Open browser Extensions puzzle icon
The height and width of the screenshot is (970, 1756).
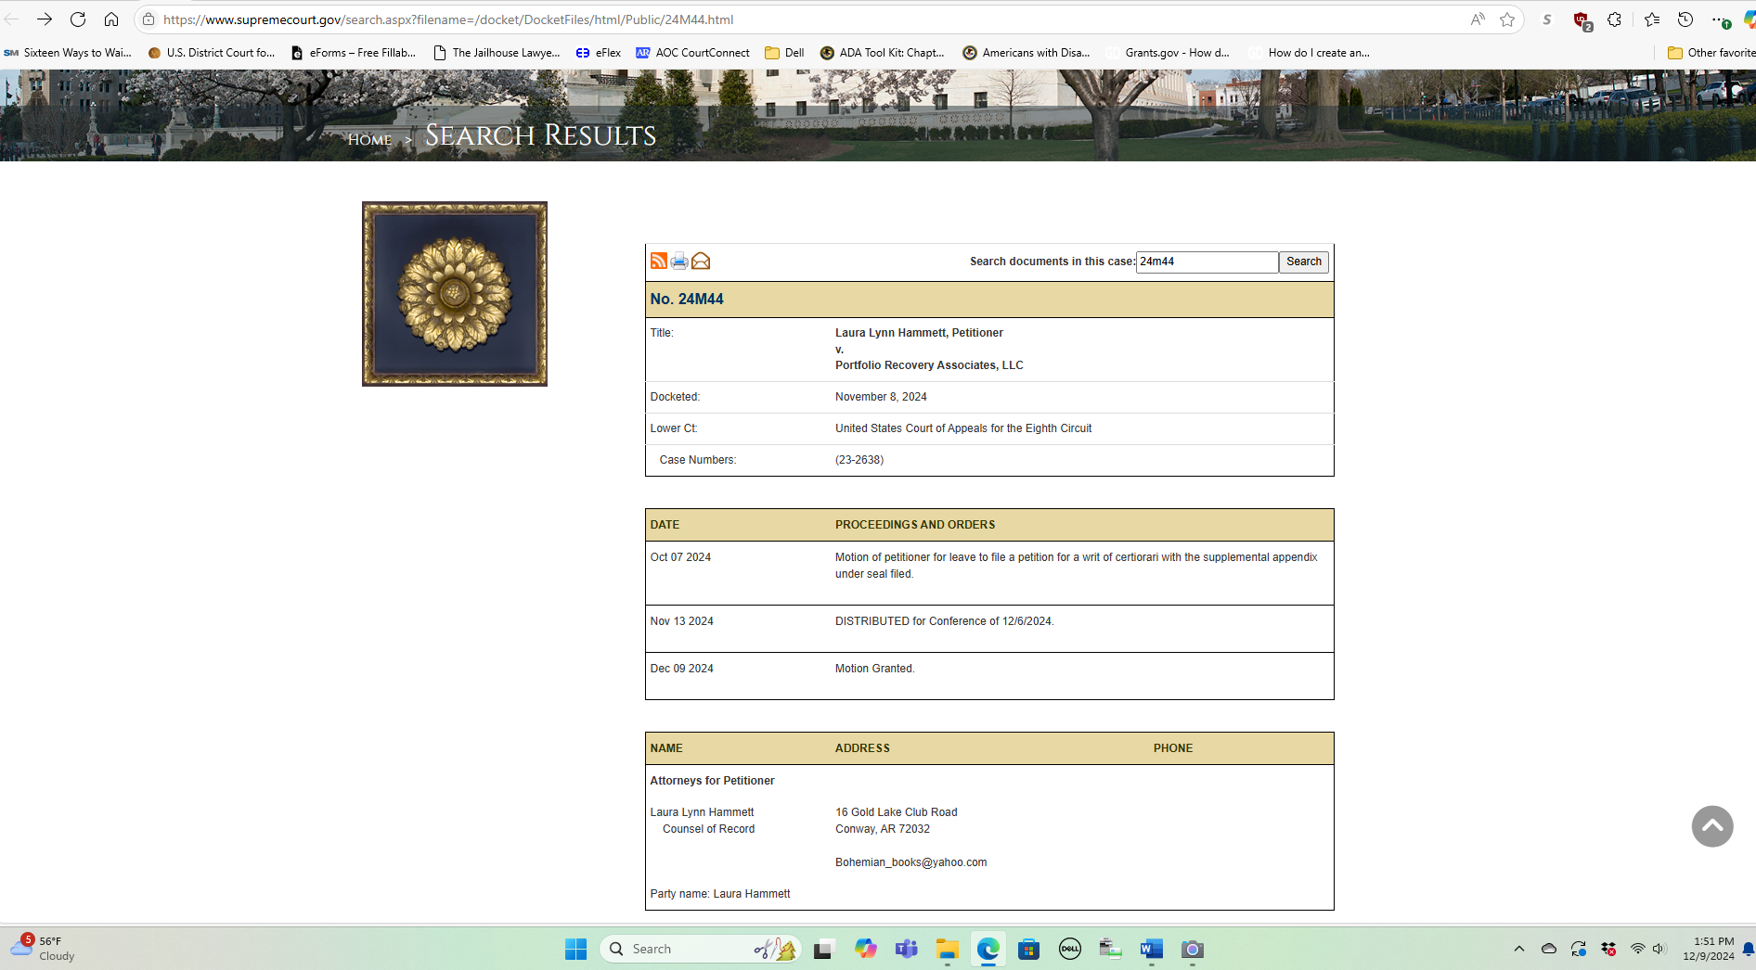1615,19
